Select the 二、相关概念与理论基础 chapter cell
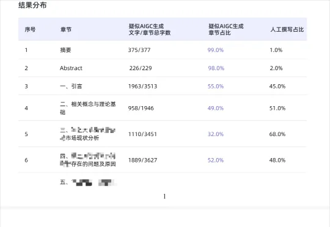 [88, 108]
